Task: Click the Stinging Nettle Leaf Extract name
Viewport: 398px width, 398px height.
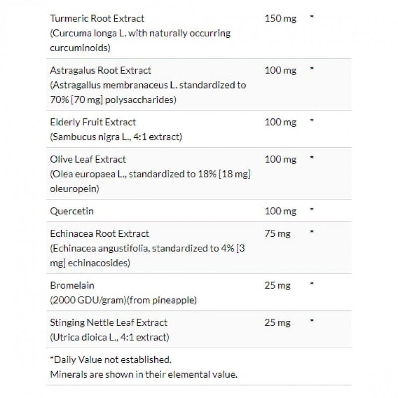Action: coord(109,322)
